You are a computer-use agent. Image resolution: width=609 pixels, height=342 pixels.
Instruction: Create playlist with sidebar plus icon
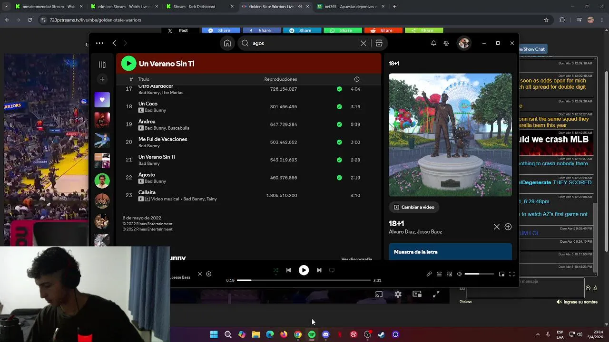click(102, 79)
